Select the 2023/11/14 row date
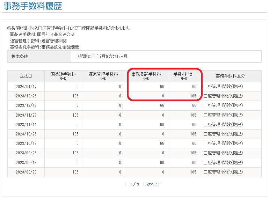Screen dimensions: 269x199 tap(26, 125)
